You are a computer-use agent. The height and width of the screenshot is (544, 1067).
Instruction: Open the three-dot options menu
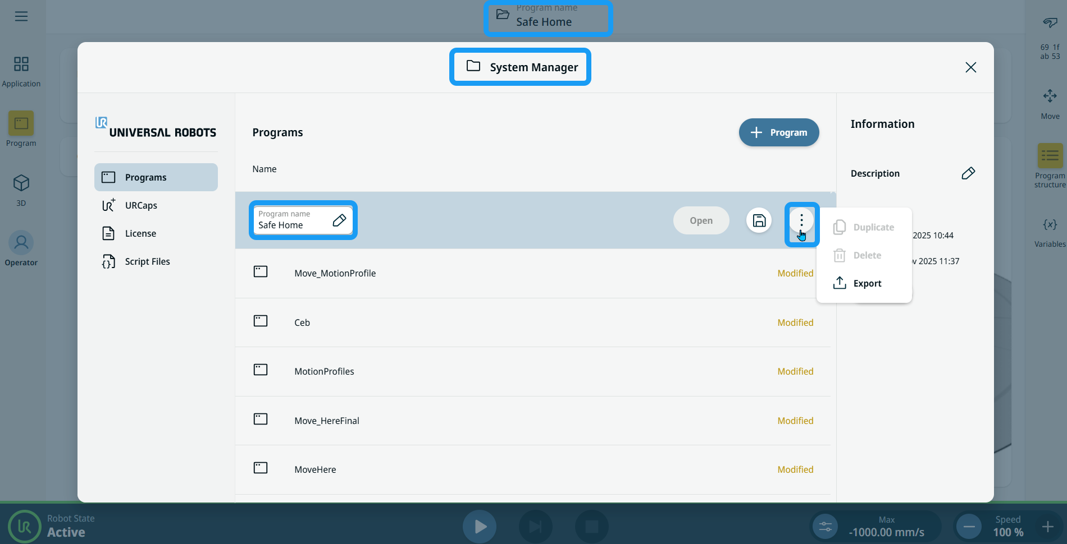[x=801, y=220]
